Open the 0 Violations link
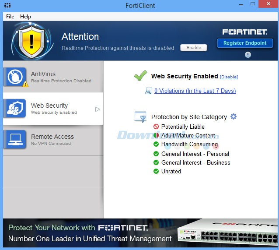The width and height of the screenshot is (279, 250). click(195, 91)
